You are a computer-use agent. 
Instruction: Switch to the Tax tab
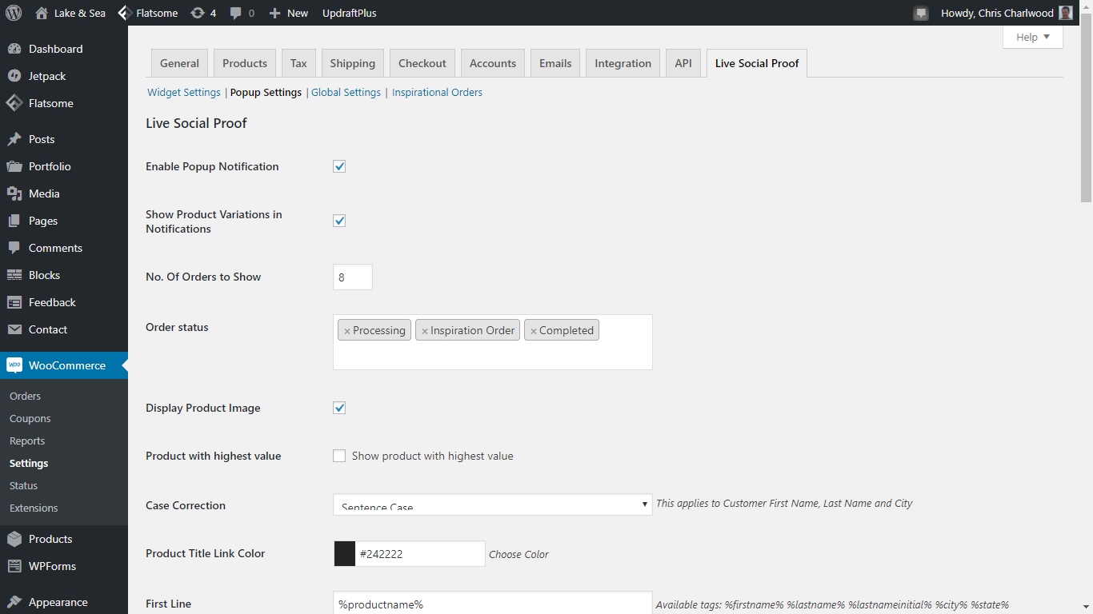(x=298, y=63)
